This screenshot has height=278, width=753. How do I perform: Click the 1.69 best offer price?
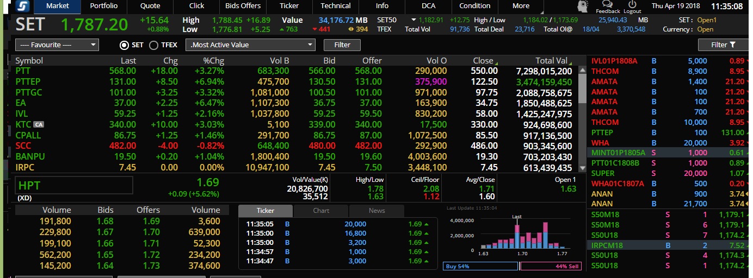click(x=151, y=221)
